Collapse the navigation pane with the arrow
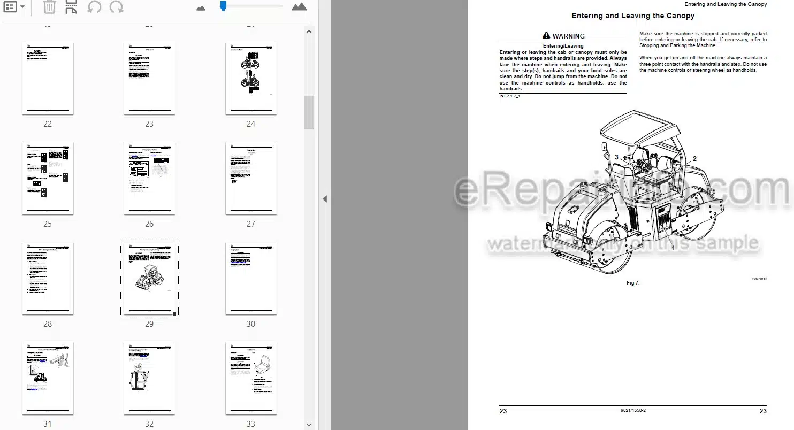794x430 pixels. (324, 199)
